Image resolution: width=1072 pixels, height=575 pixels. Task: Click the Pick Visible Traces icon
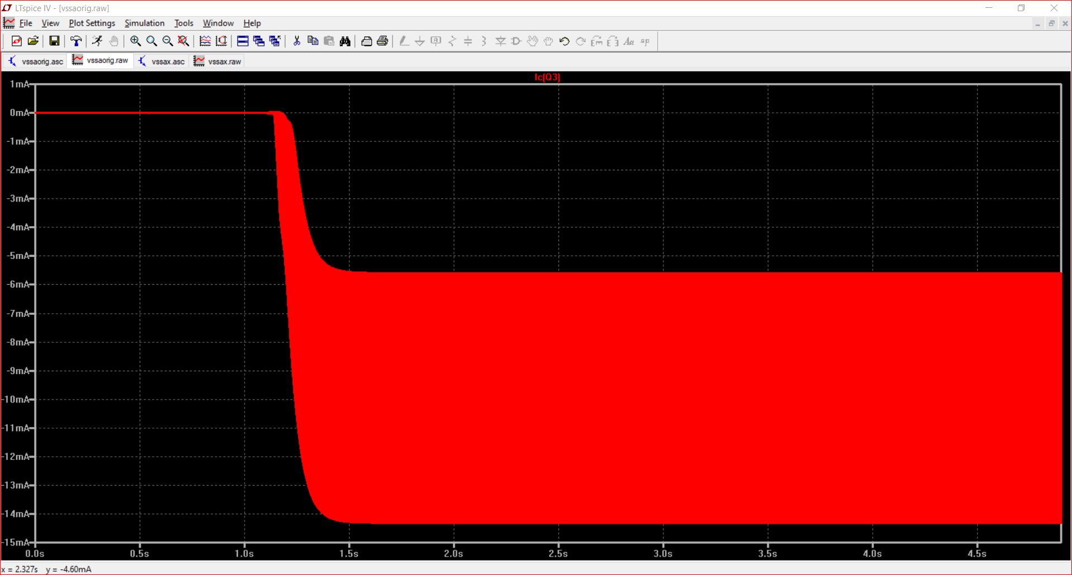[x=205, y=41]
